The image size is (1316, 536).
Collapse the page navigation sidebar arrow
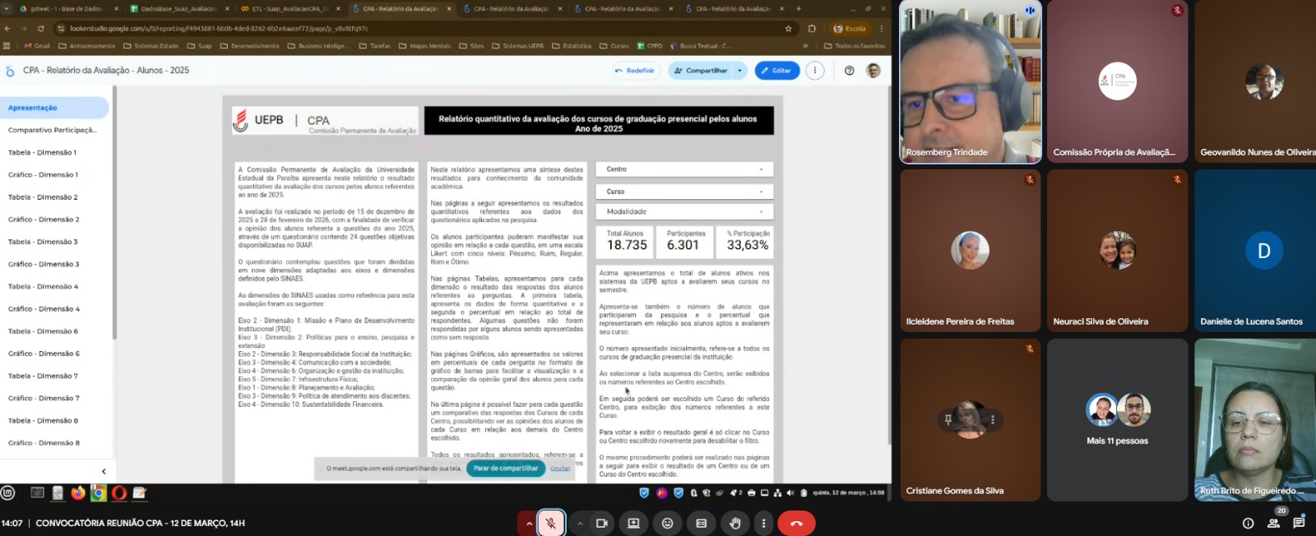(104, 471)
